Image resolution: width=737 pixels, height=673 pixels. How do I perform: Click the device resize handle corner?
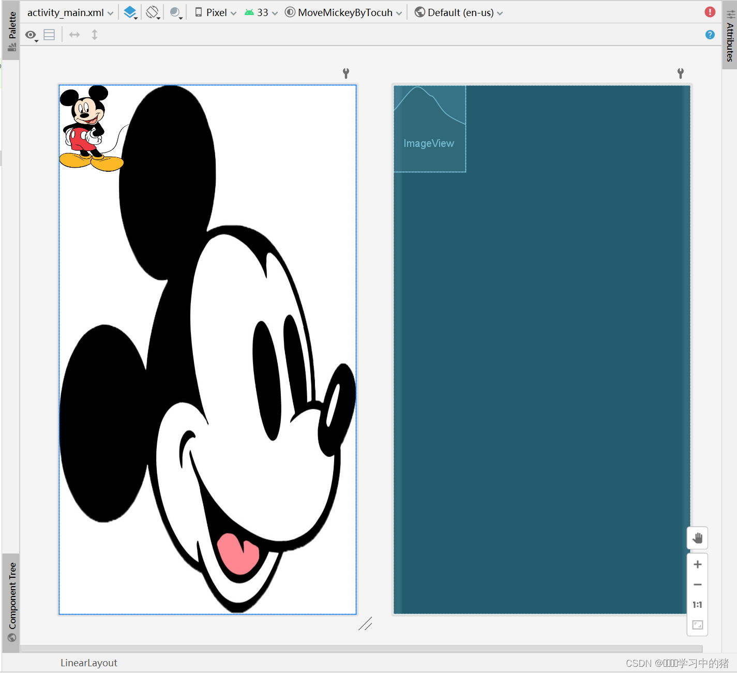pos(365,623)
